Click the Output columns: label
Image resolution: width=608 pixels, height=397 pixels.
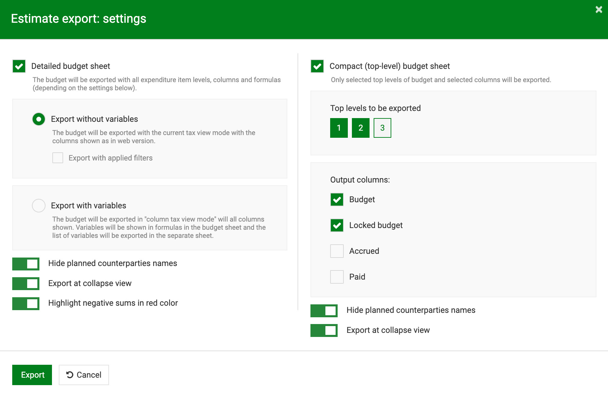click(x=360, y=180)
